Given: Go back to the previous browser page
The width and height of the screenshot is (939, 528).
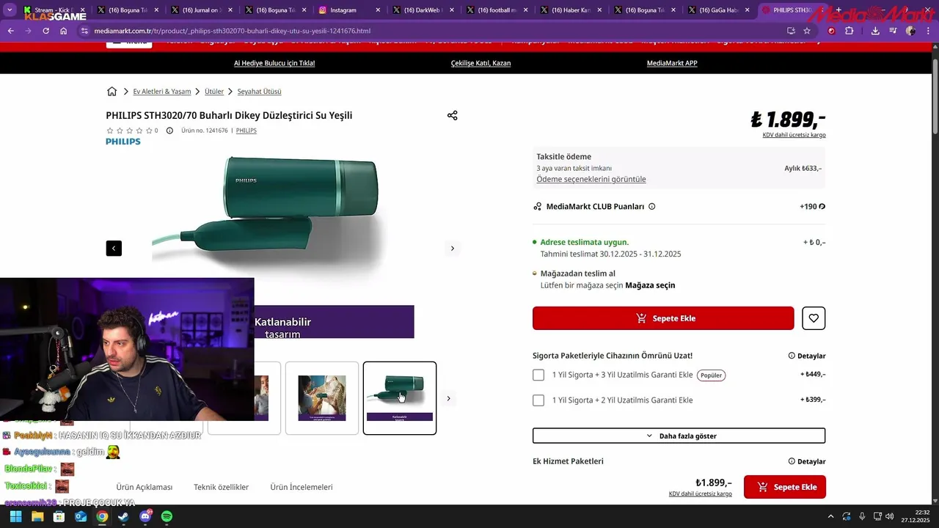Looking at the screenshot, I should tap(11, 31).
